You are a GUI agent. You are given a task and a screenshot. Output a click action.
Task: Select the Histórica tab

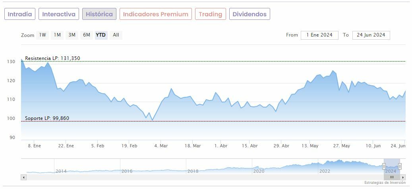[x=99, y=14]
